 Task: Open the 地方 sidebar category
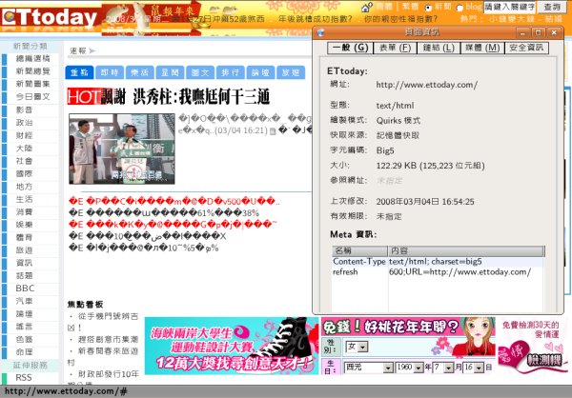(24, 187)
